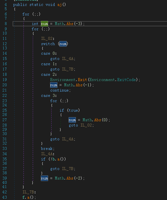Open the "ExitCode" property on line 19
The height and width of the screenshot is (200, 167).
pos(127,80)
